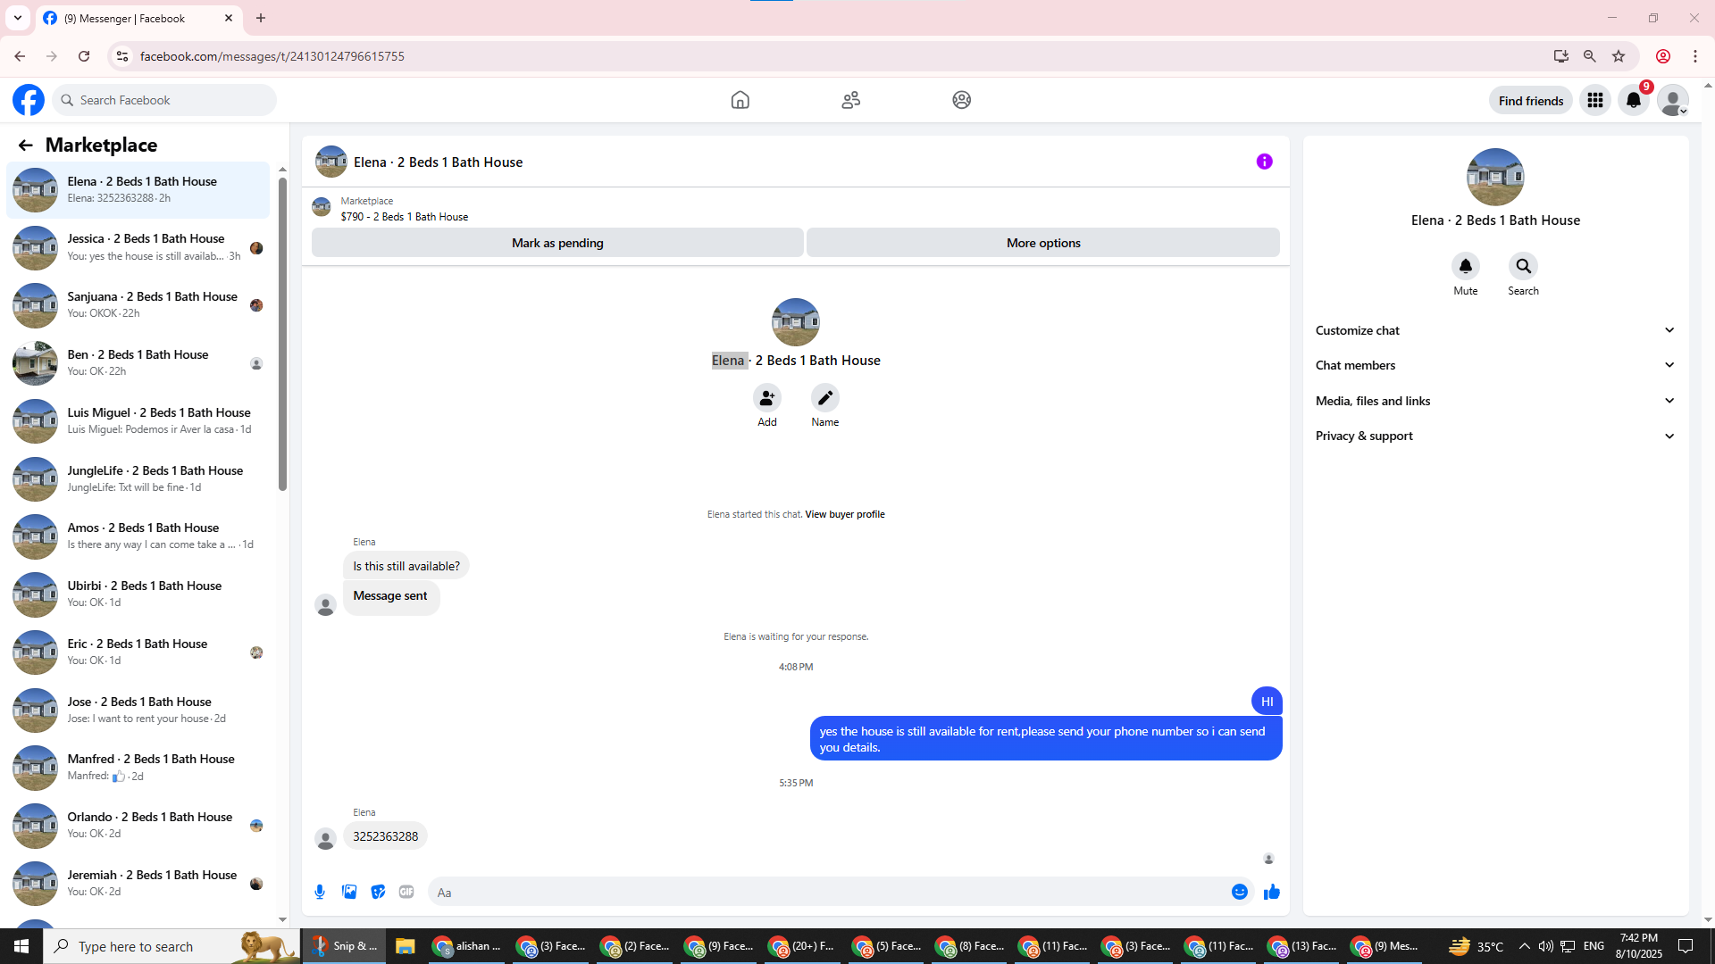This screenshot has height=964, width=1715.
Task: Open the sticker picker icon
Action: 378,892
